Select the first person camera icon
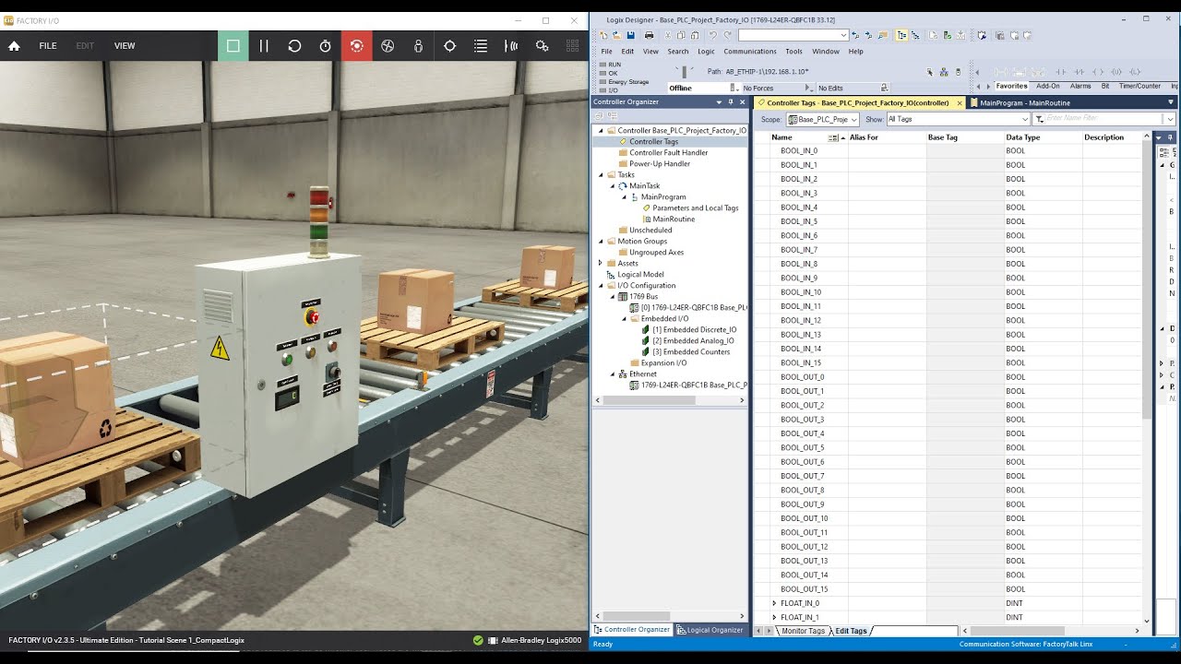This screenshot has width=1181, height=664. click(x=418, y=46)
